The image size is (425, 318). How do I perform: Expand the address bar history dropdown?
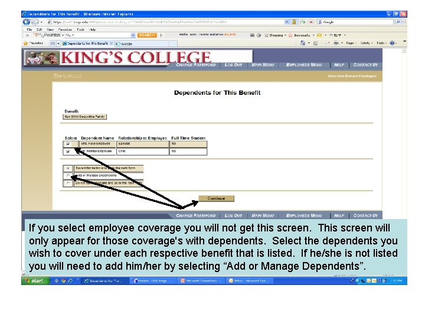pos(287,22)
